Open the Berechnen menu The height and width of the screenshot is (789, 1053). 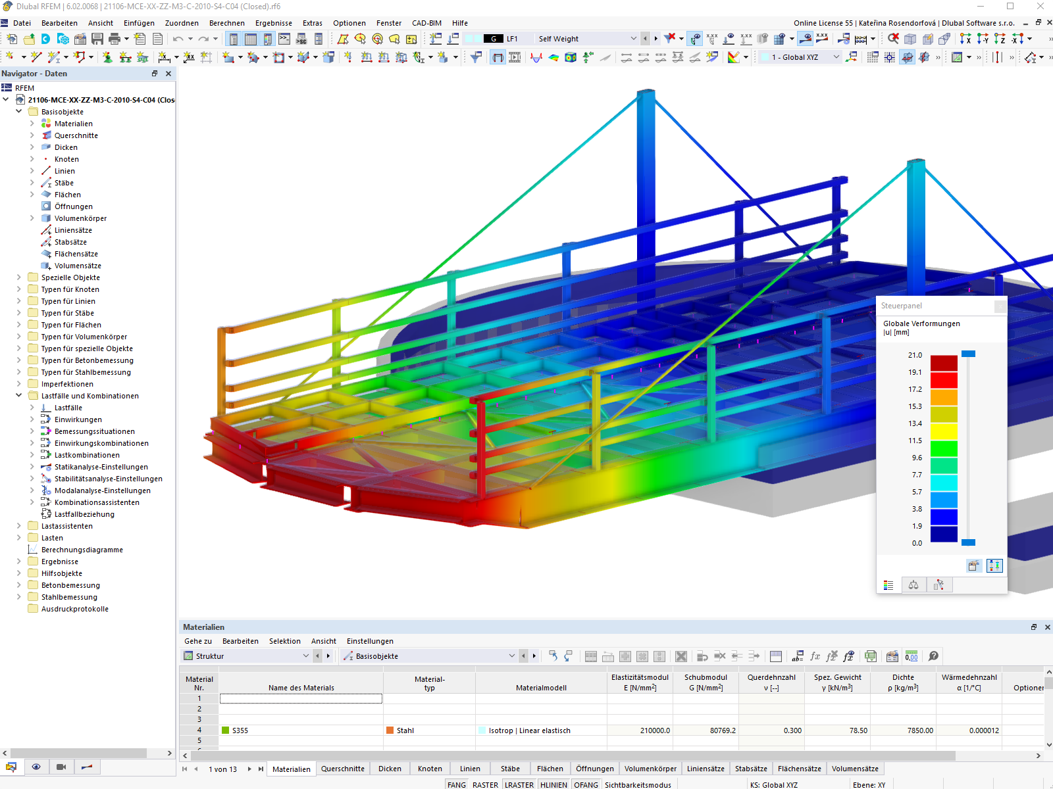(x=227, y=23)
